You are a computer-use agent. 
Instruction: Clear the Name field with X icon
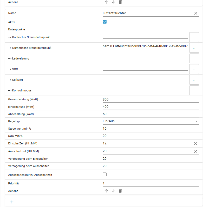pyautogui.click(x=195, y=13)
